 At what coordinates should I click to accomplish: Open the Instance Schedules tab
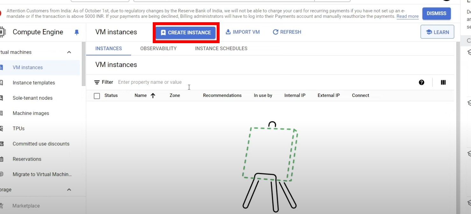tap(221, 49)
